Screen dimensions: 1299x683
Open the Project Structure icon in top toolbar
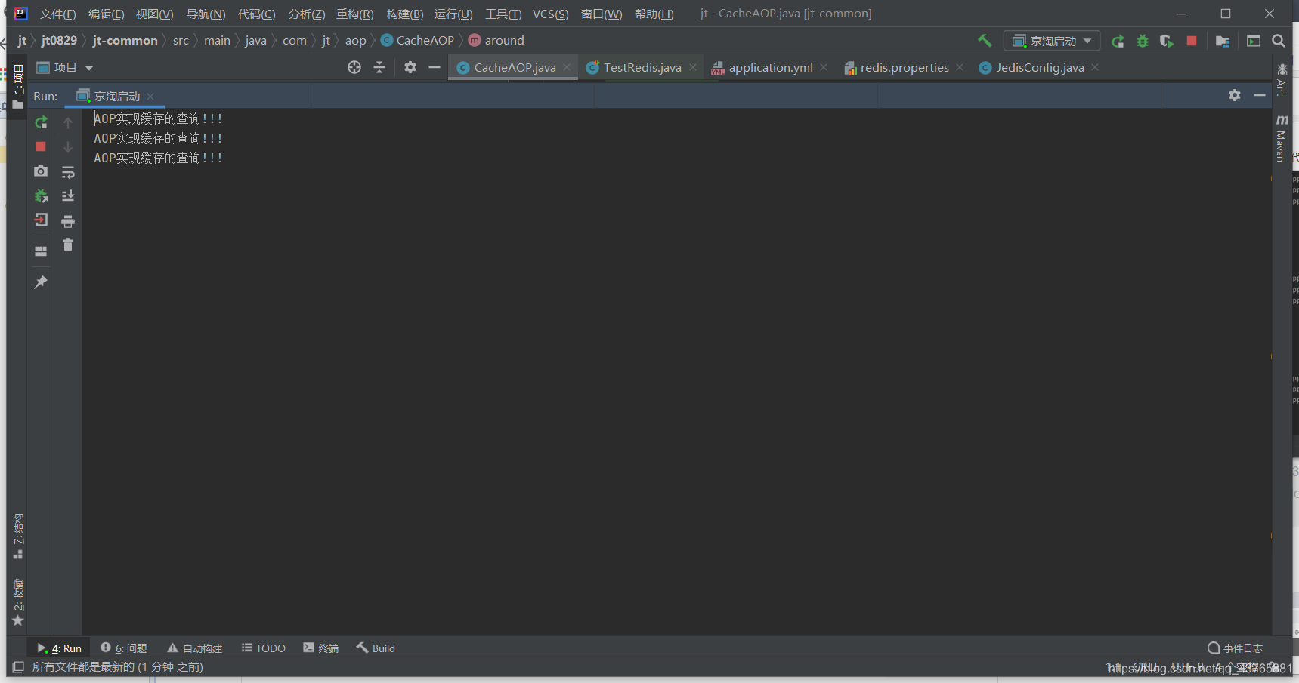[x=1223, y=41]
